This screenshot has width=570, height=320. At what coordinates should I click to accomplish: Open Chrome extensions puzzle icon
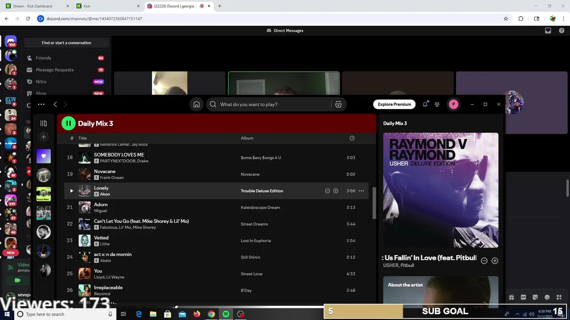pyautogui.click(x=521, y=19)
